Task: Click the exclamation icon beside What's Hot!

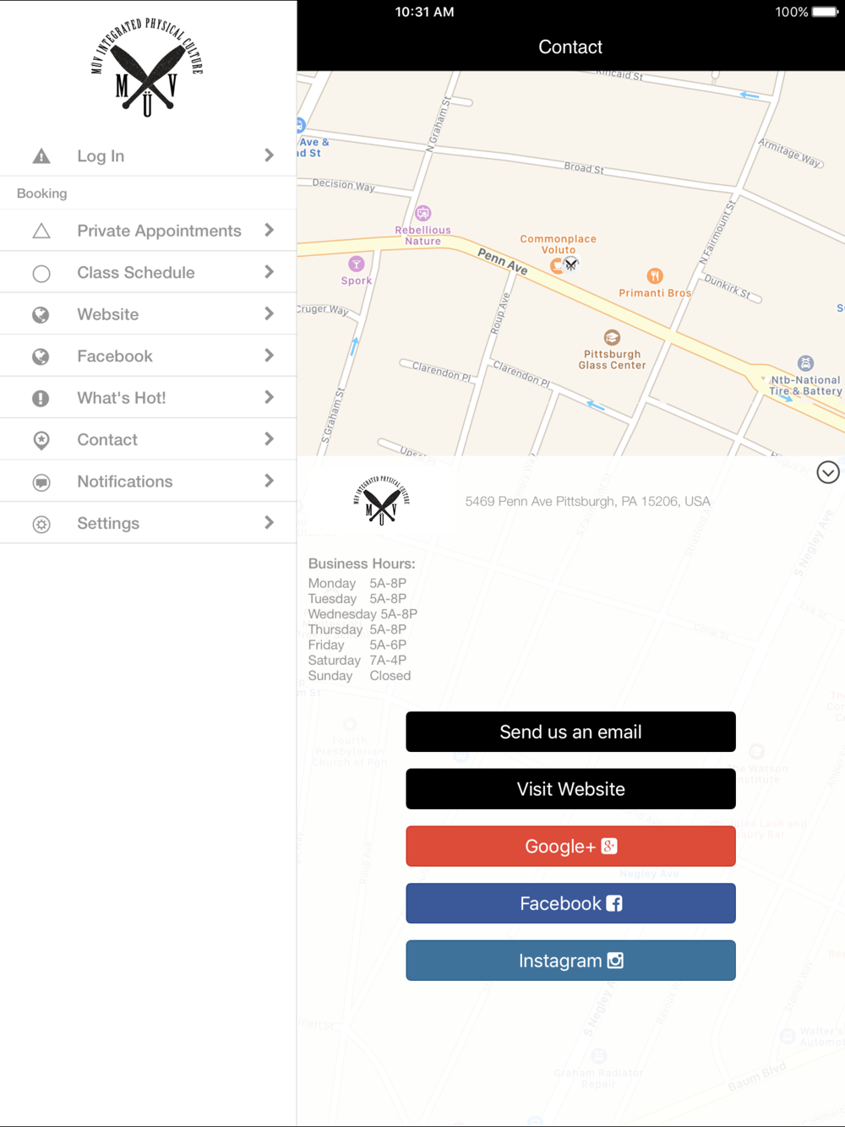Action: click(41, 398)
